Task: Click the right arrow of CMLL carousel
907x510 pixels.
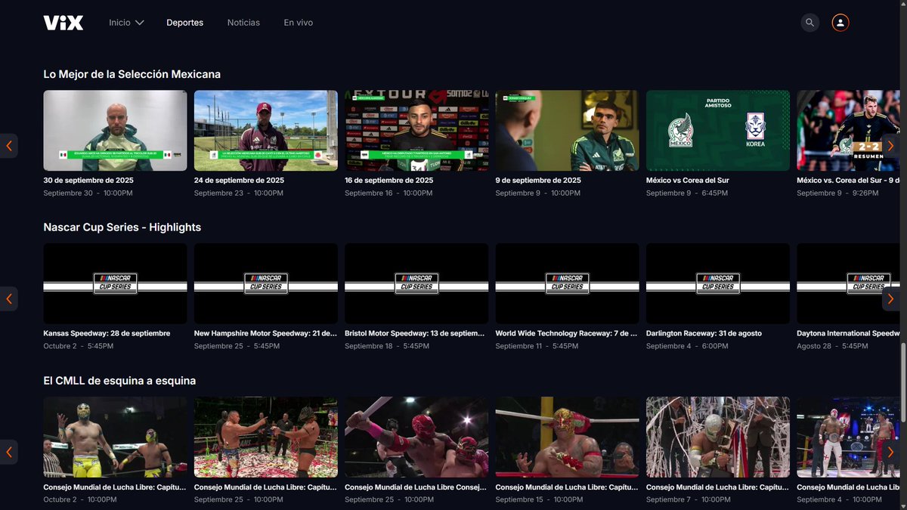Action: coord(890,452)
